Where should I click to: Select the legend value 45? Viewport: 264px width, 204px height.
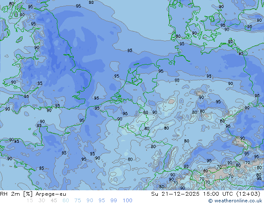pos(54,201)
